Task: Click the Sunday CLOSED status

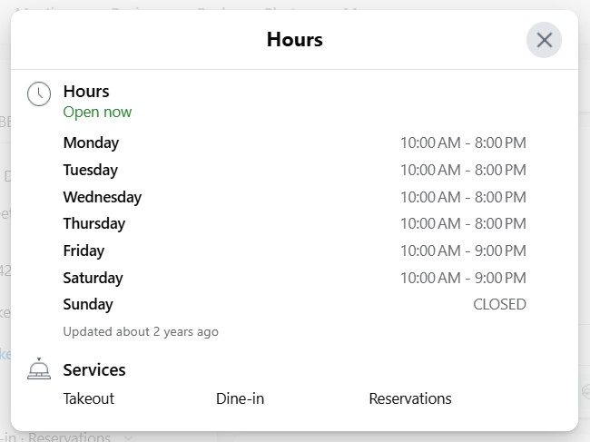Action: 499,305
